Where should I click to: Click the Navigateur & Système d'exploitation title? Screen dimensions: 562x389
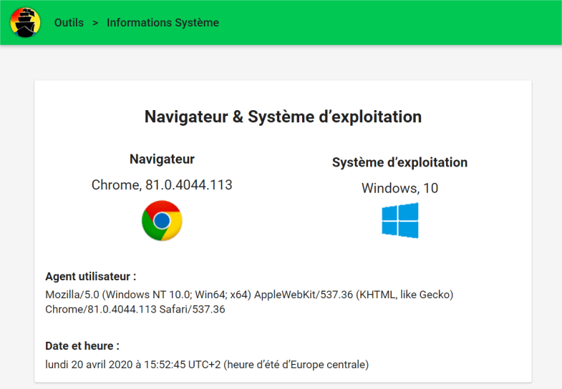point(283,117)
